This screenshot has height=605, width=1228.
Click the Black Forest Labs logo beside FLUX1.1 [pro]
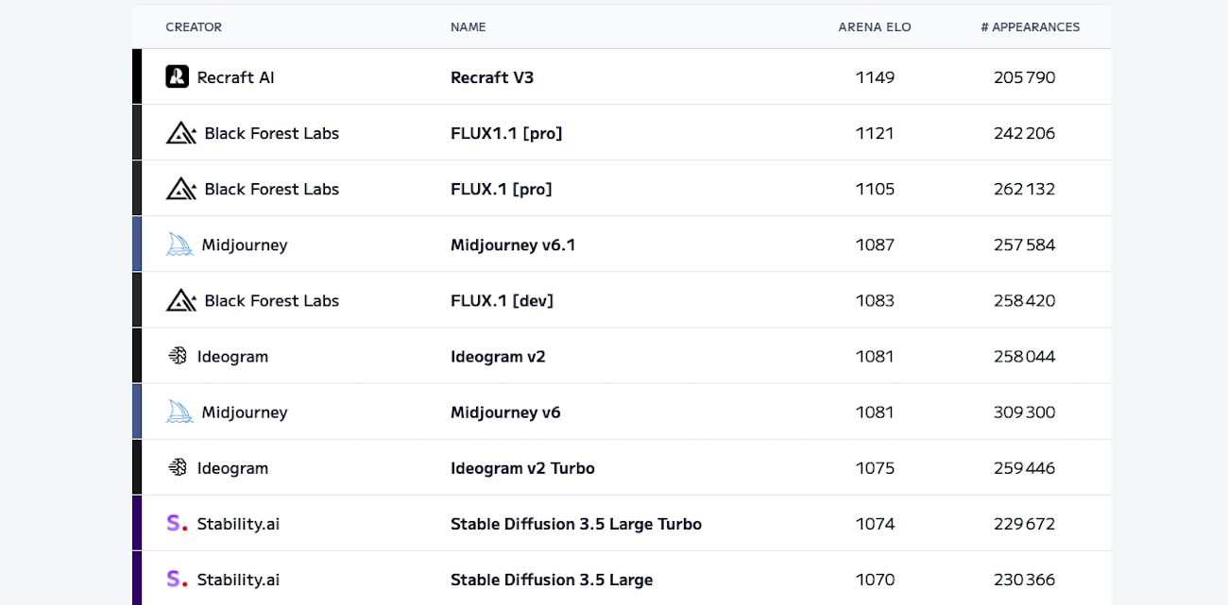point(180,133)
